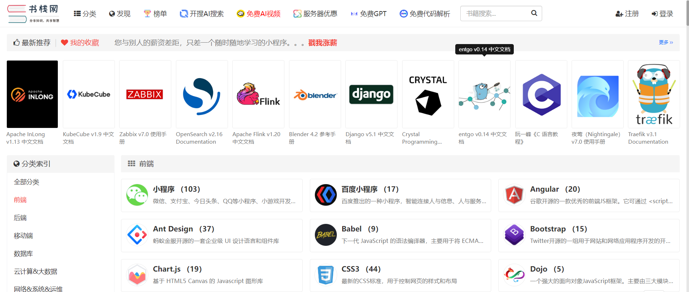Click the Chart.js logo icon
689x292 pixels.
pos(137,275)
